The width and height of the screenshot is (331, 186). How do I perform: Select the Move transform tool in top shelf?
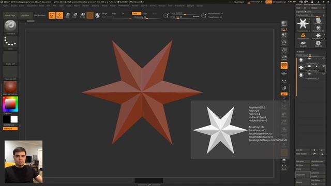point(67,15)
